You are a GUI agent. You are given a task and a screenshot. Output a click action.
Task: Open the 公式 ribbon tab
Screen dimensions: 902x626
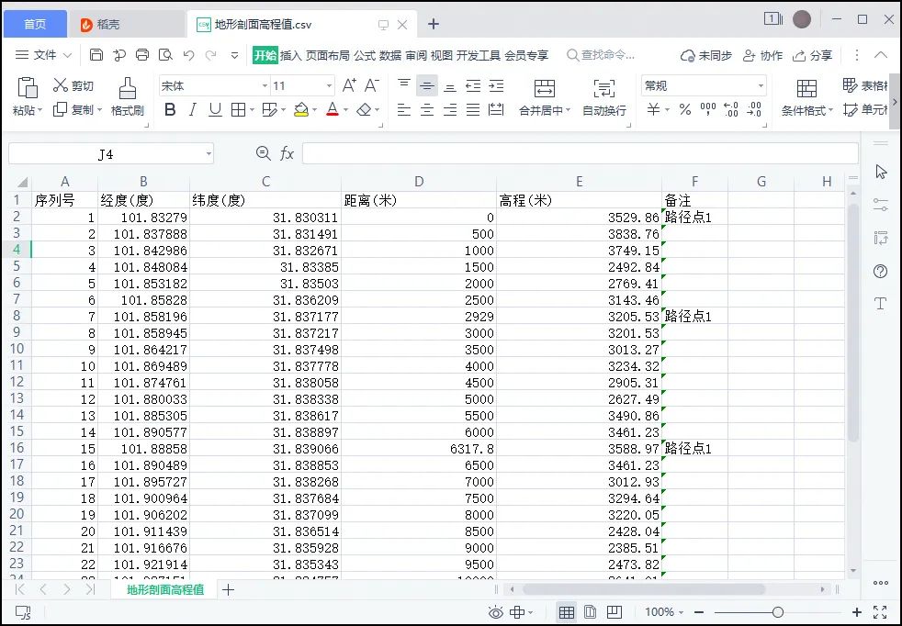click(364, 55)
